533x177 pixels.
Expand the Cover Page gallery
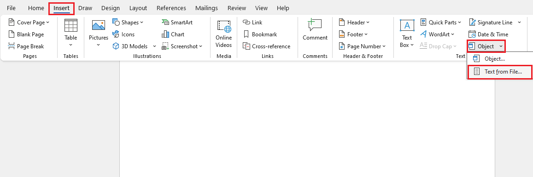pyautogui.click(x=29, y=23)
